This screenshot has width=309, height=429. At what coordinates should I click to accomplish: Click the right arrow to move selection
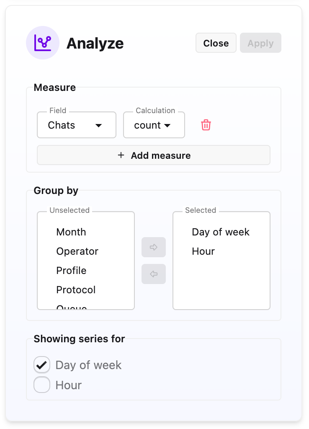154,247
